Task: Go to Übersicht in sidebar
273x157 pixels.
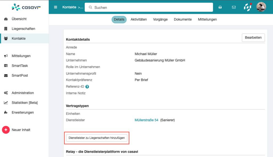Action: click(x=19, y=19)
